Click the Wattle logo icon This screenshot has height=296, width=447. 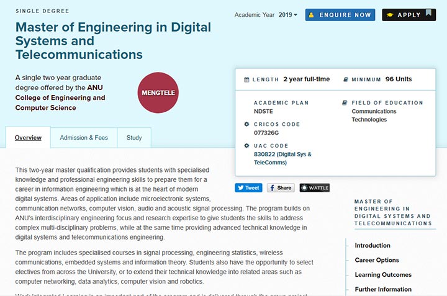coord(305,188)
